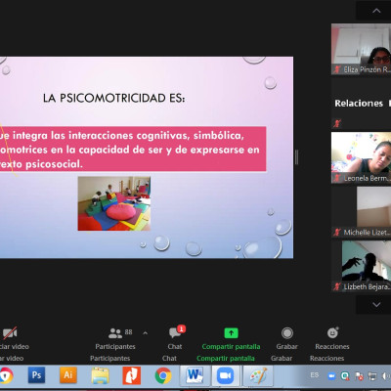Show previous participants with the up chevron
The height and width of the screenshot is (391, 391).
click(x=376, y=11)
